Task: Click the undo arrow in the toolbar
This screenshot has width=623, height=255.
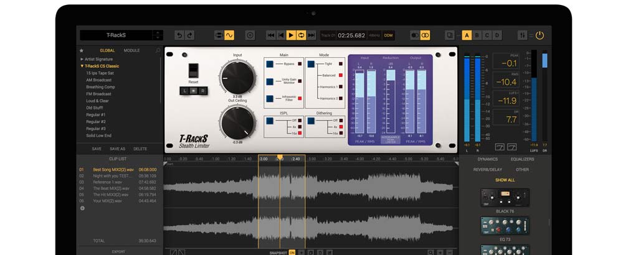Action: point(179,35)
